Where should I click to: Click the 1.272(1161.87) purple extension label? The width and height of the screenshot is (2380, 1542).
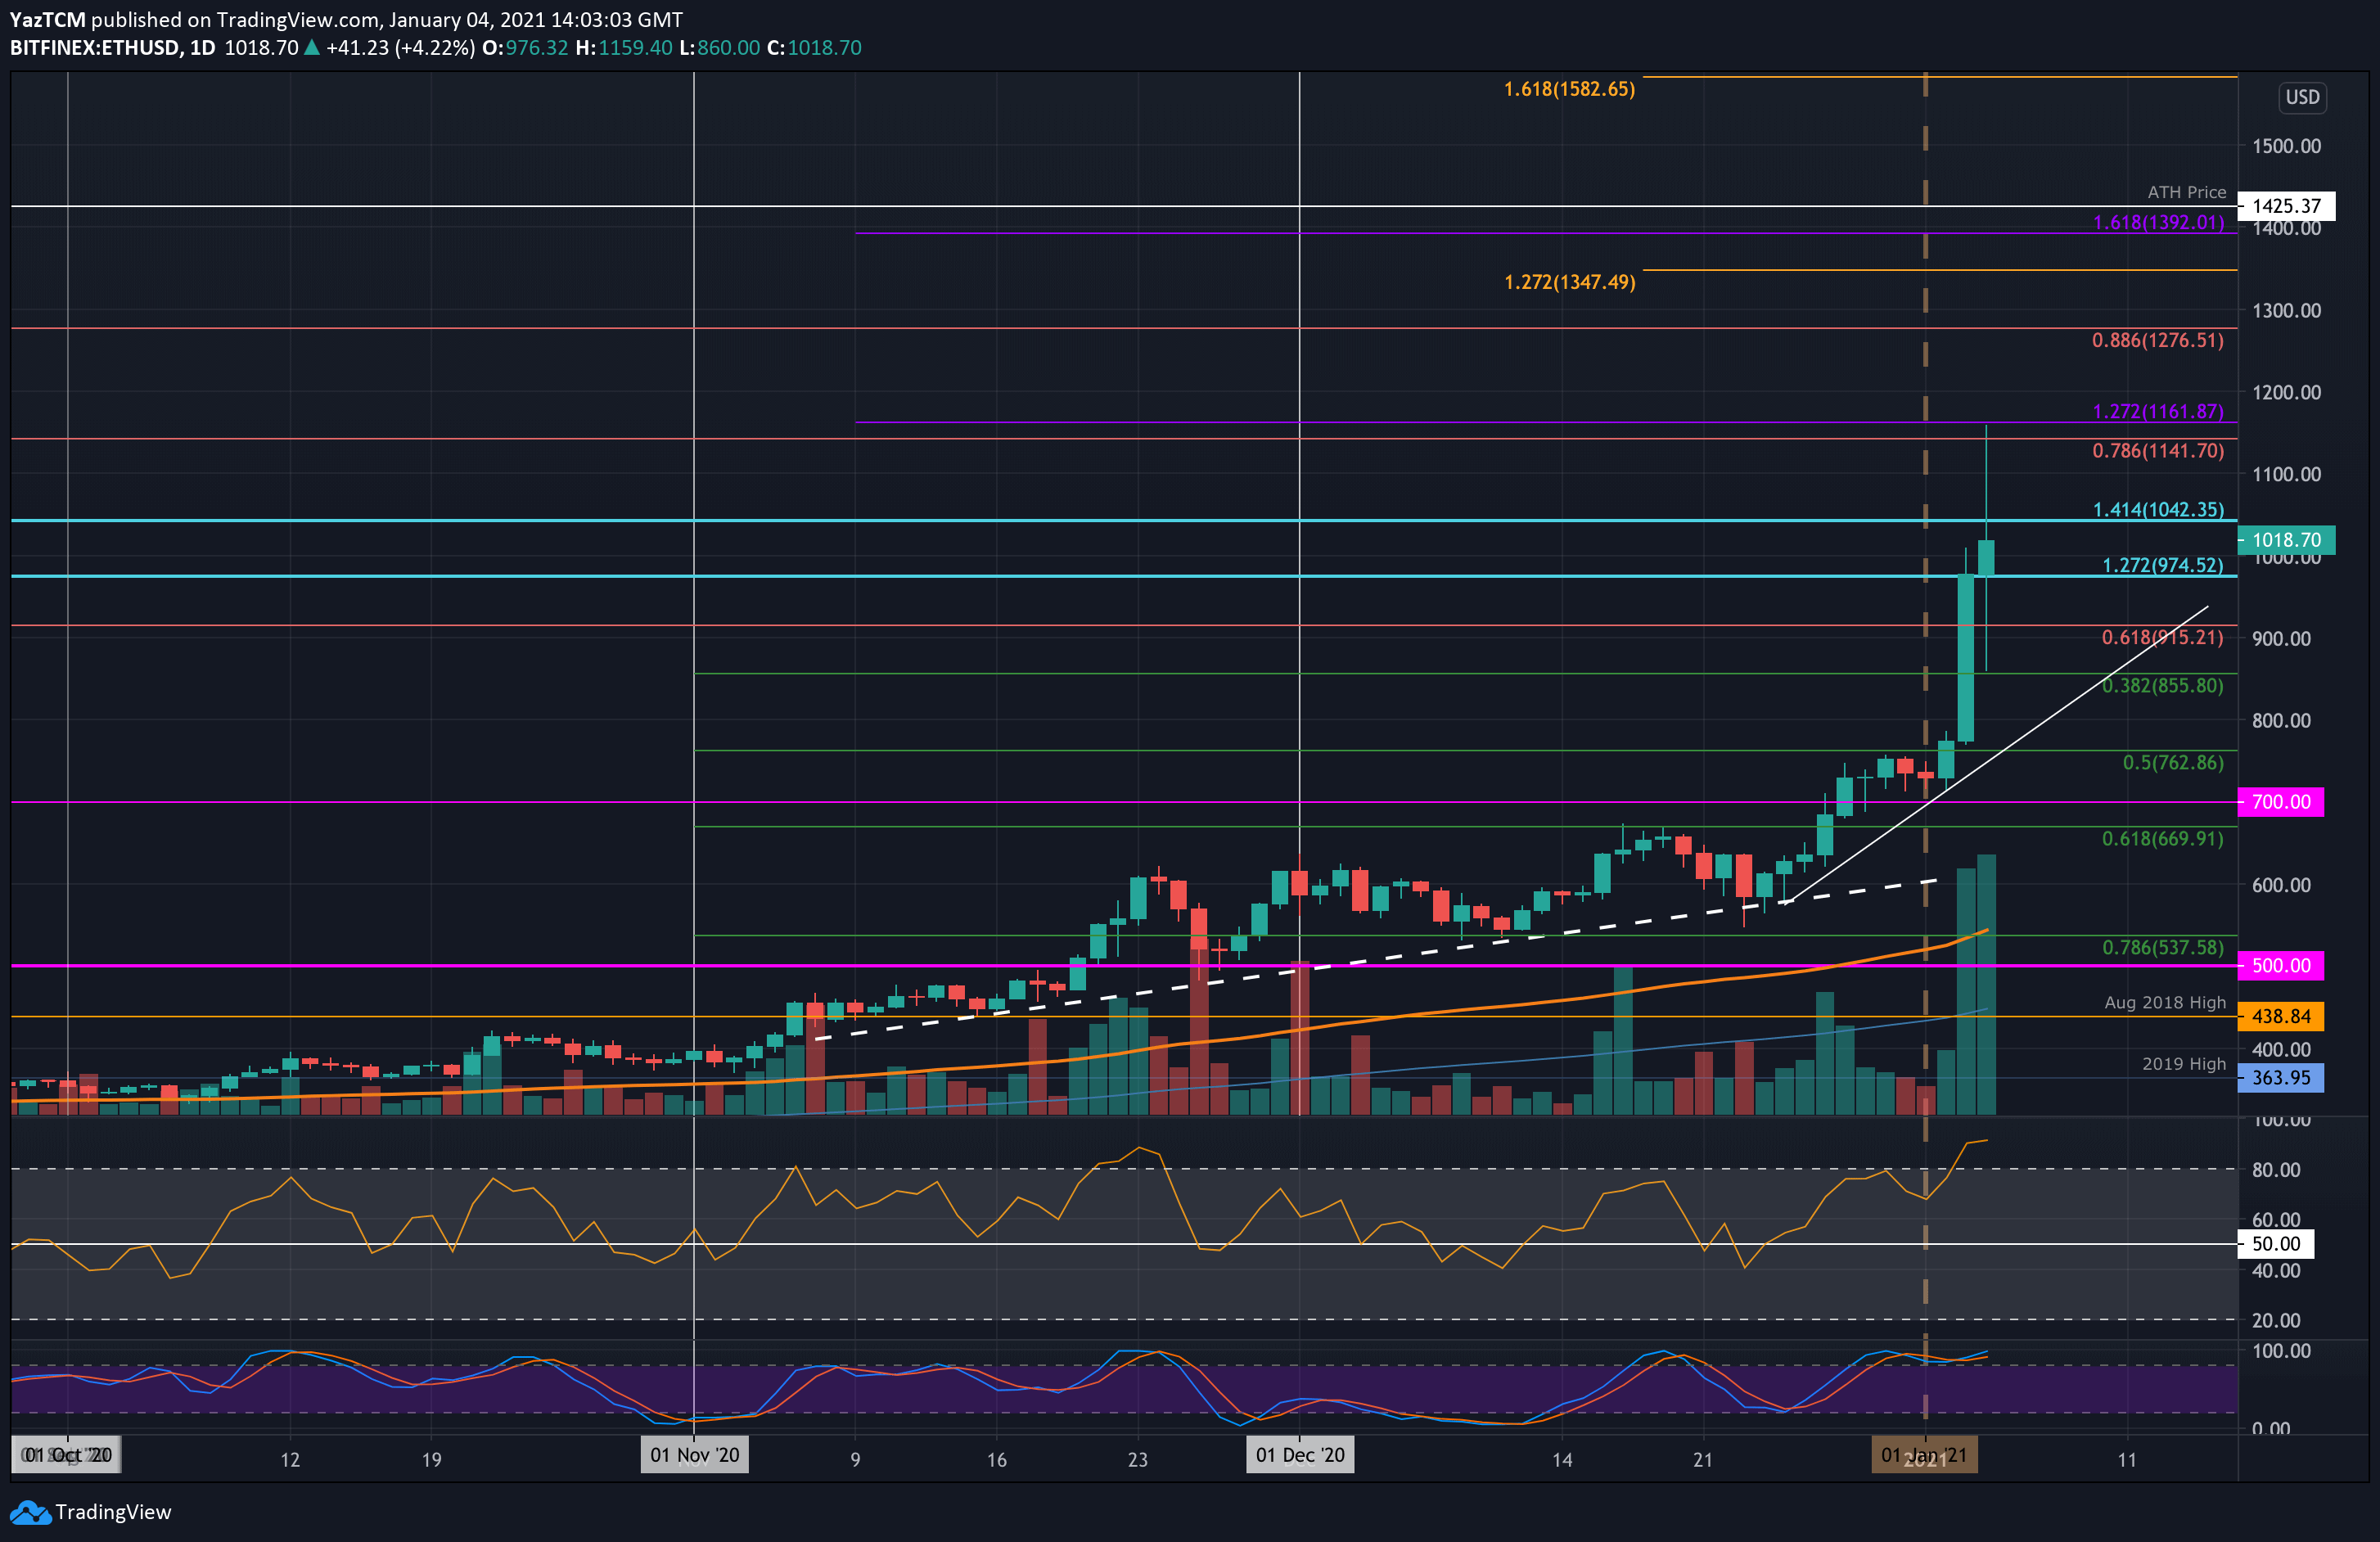[x=2158, y=411]
